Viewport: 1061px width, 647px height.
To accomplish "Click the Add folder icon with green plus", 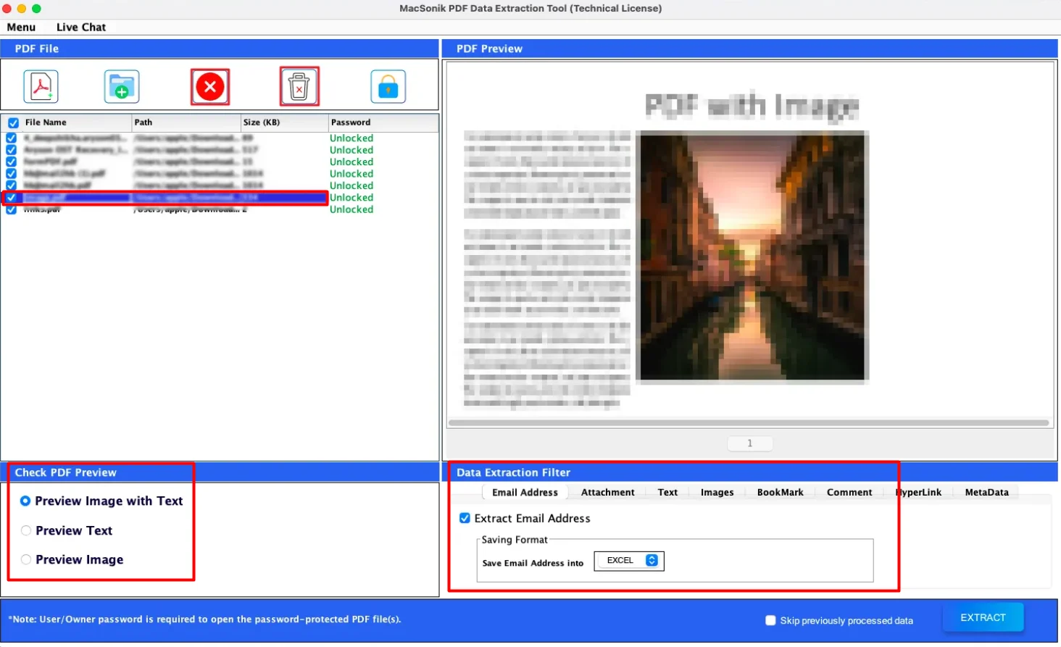I will pos(122,87).
